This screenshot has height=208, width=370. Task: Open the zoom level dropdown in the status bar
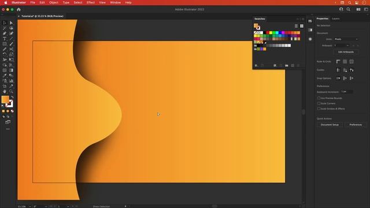30,206
